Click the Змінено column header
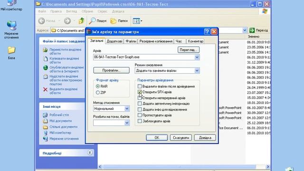The height and width of the screenshot is (171, 304). pyautogui.click(x=257, y=37)
